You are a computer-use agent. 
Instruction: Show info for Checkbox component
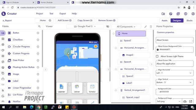pyautogui.click(x=38, y=40)
